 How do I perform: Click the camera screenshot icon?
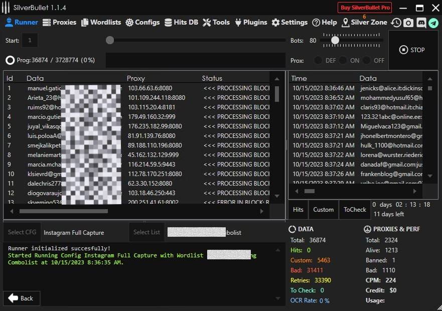pyautogui.click(x=409, y=23)
